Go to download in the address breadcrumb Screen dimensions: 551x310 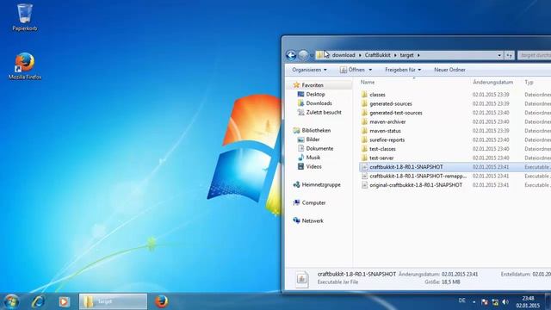point(344,55)
